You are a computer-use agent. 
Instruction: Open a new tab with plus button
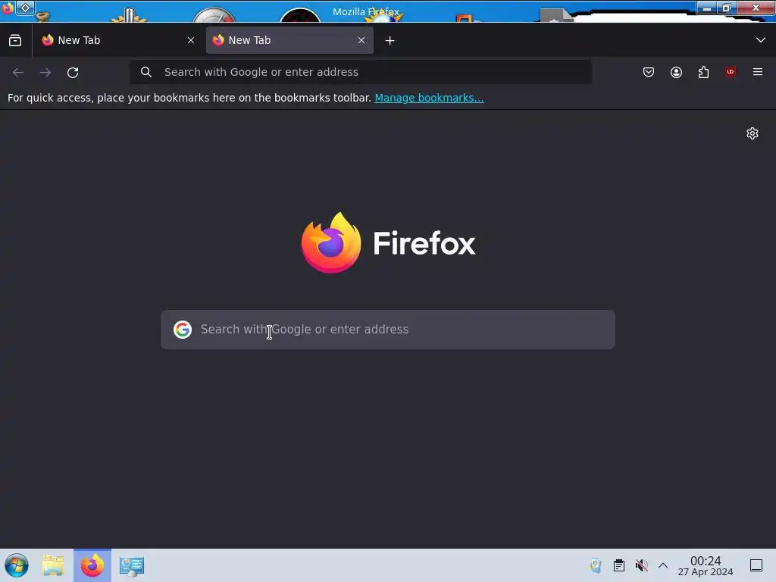coord(390,41)
